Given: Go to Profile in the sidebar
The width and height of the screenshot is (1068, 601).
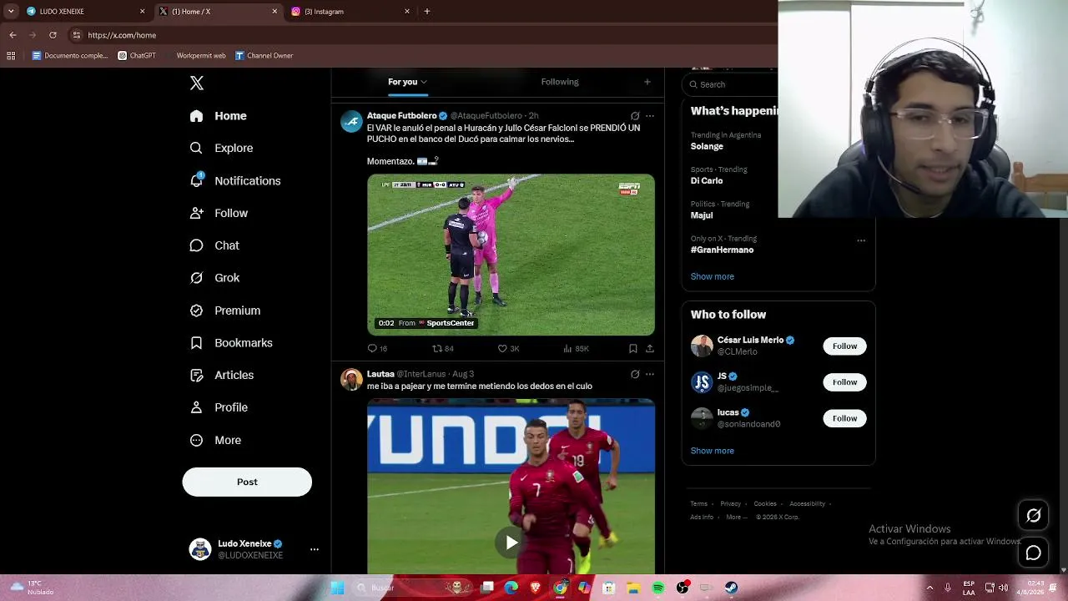Looking at the screenshot, I should pyautogui.click(x=219, y=407).
